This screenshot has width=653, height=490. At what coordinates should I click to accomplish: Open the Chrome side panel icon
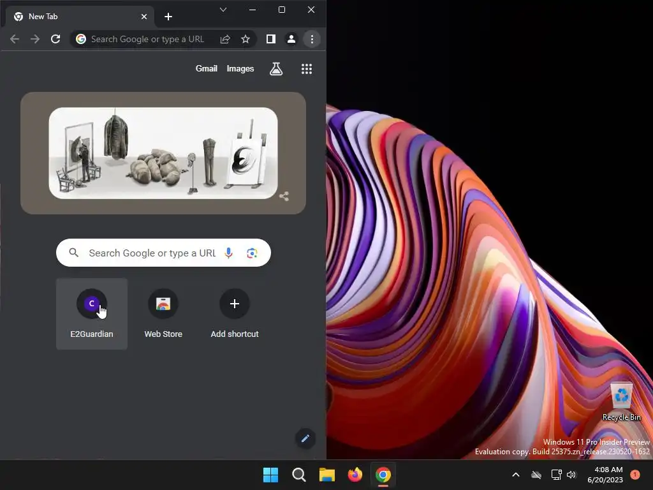click(x=271, y=39)
